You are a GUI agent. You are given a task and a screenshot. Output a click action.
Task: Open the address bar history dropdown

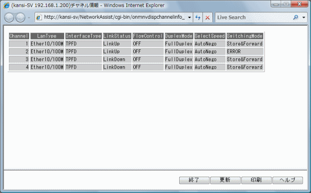190,17
